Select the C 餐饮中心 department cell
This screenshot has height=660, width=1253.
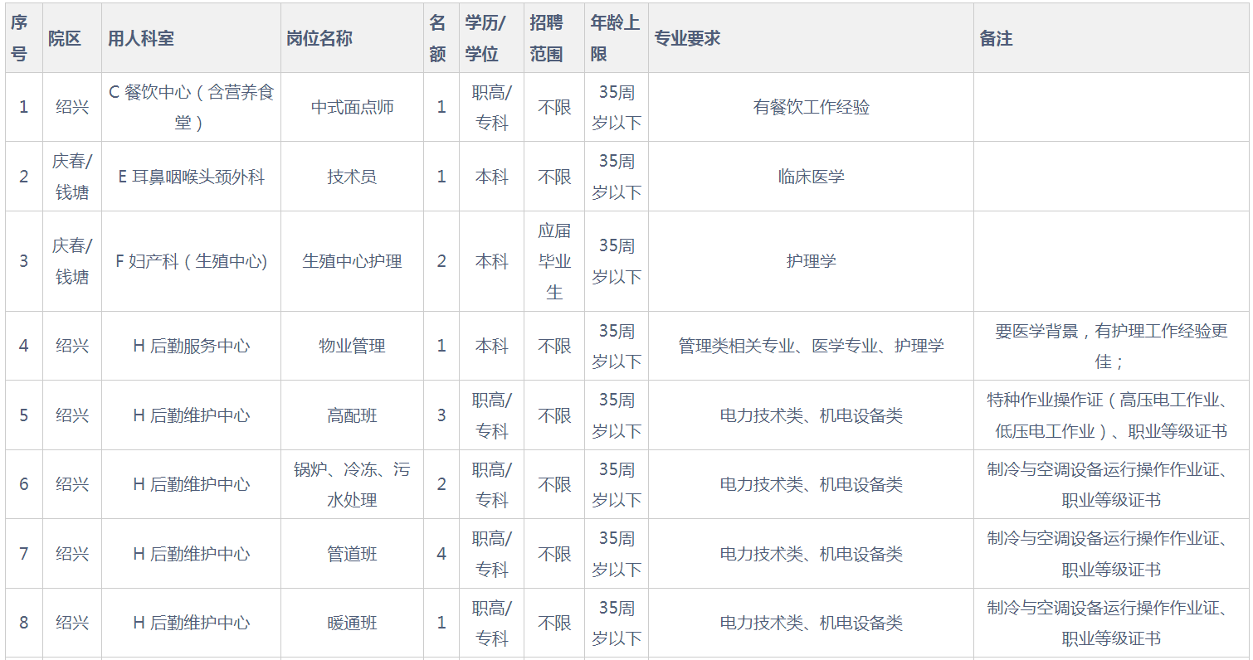coord(191,107)
